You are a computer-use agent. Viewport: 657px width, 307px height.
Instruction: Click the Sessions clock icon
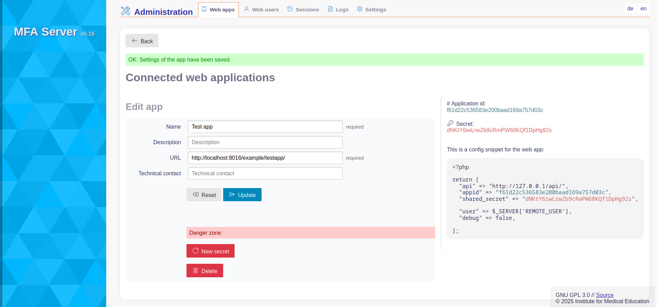[x=290, y=9]
